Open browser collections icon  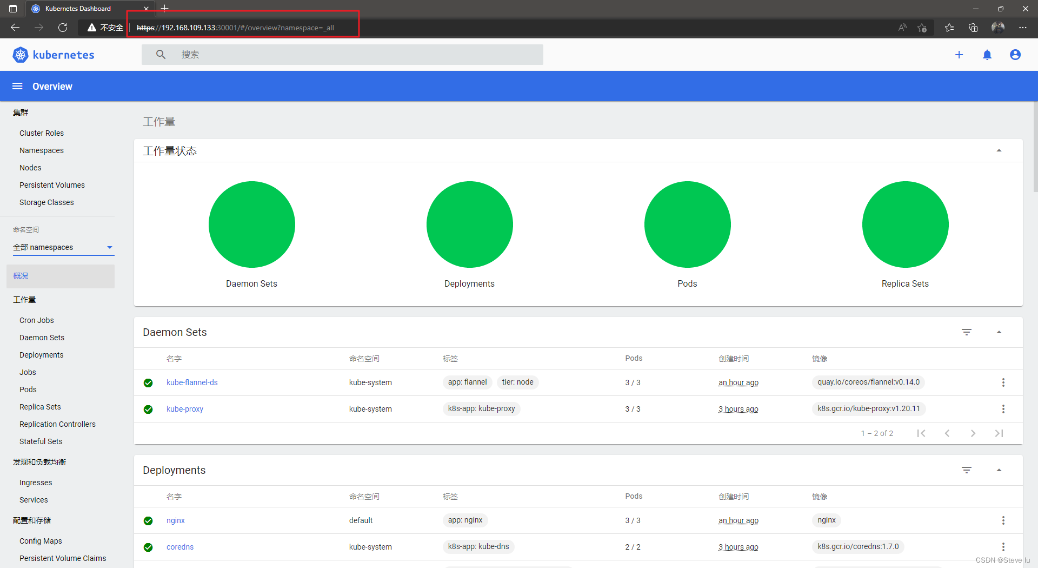pos(973,28)
